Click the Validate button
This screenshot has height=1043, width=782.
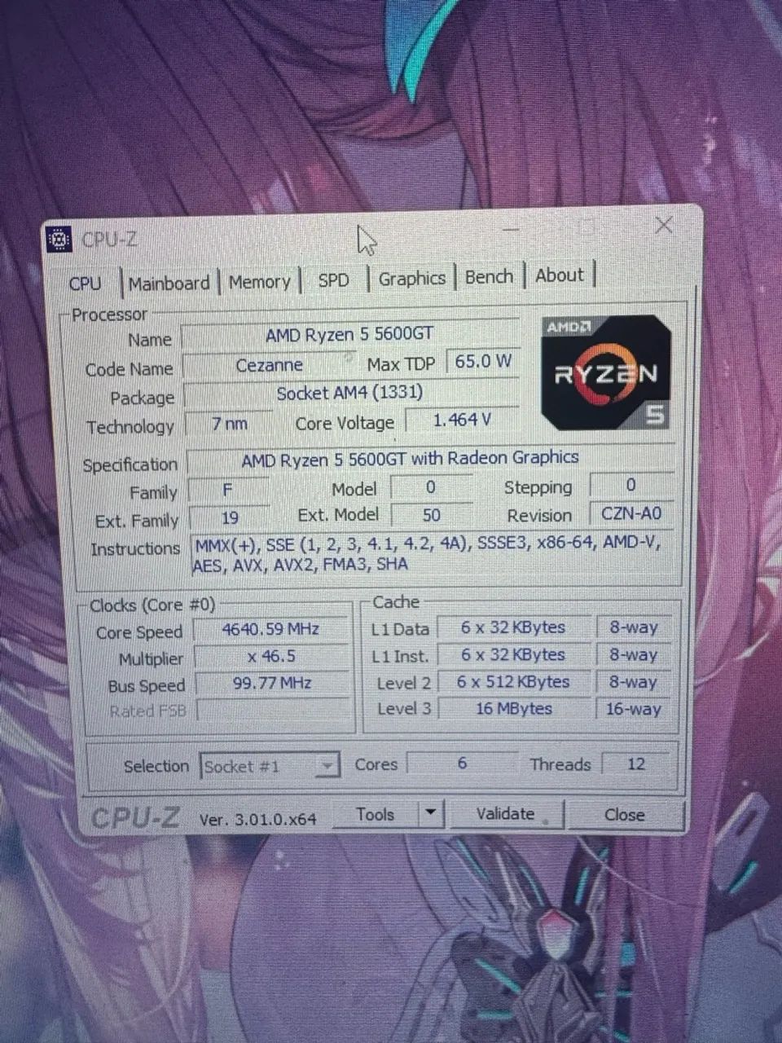coord(506,813)
